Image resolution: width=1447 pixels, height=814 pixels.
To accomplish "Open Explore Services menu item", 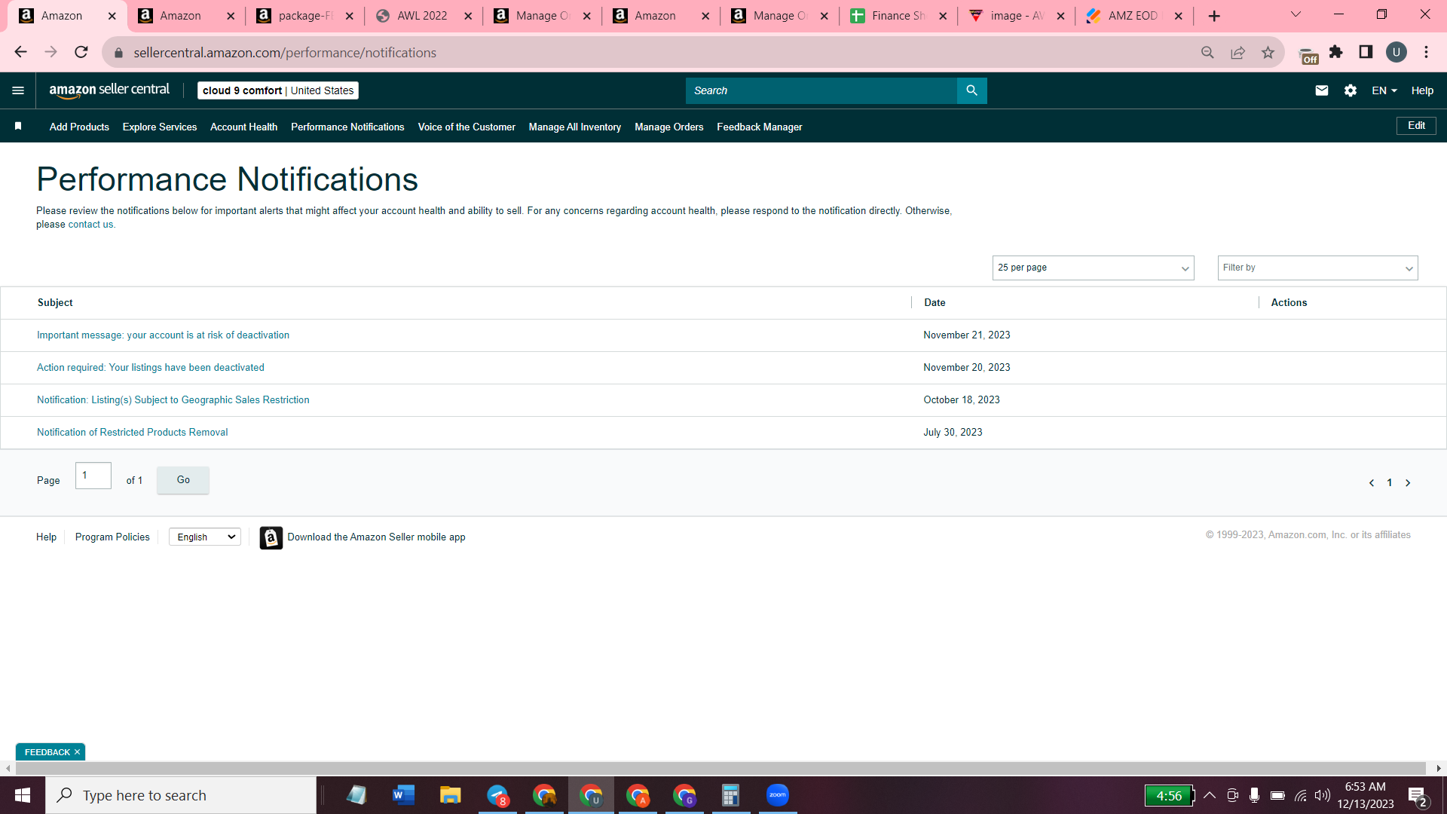I will pyautogui.click(x=160, y=127).
